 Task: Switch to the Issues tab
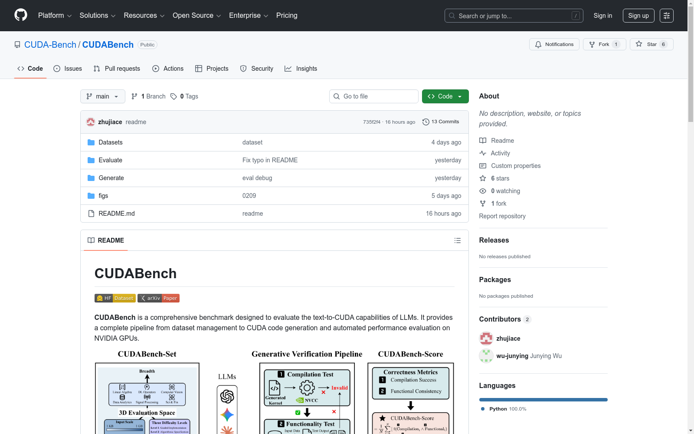pyautogui.click(x=68, y=69)
